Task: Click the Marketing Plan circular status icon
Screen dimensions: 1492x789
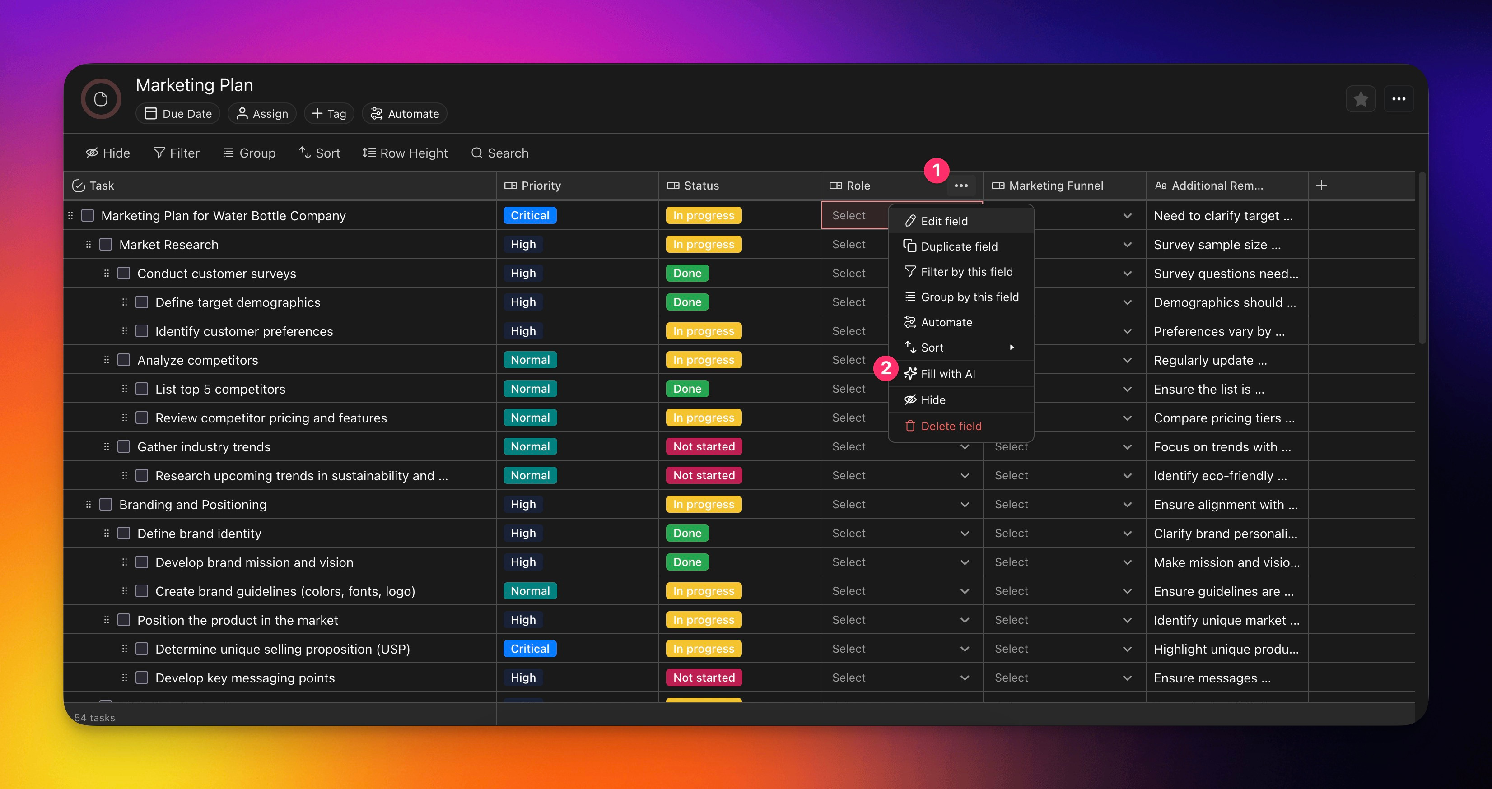Action: coord(101,100)
